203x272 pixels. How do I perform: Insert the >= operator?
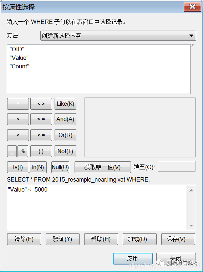pyautogui.click(x=41, y=119)
